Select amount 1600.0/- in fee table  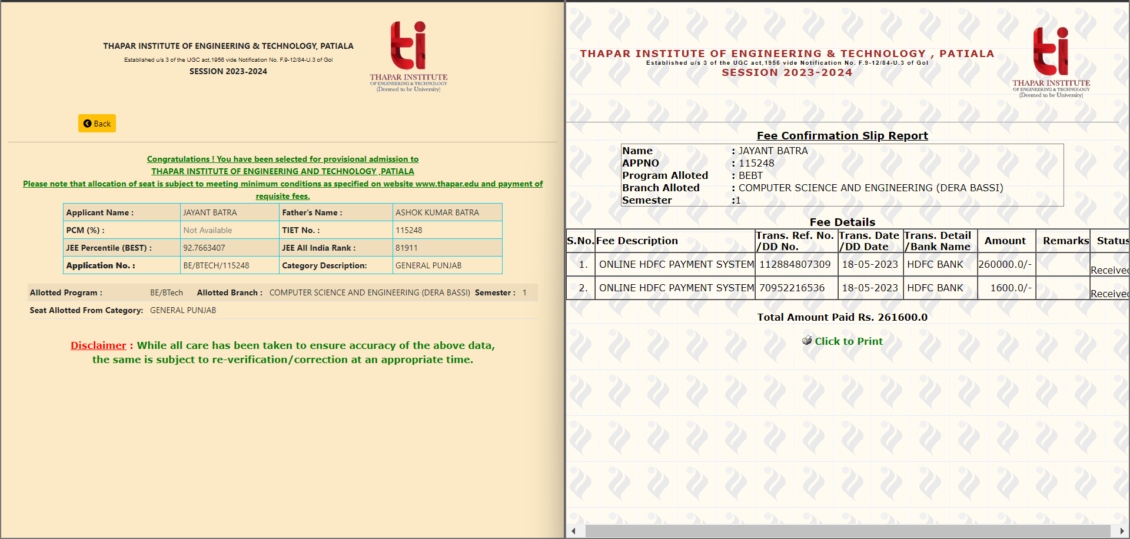(x=1011, y=288)
